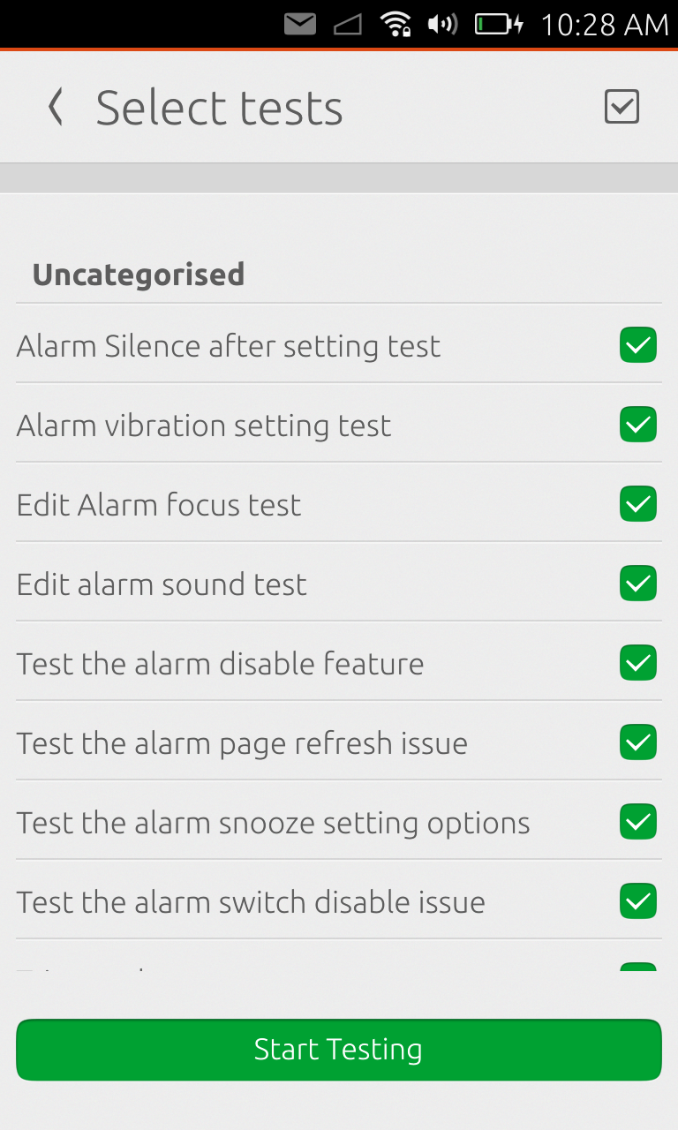
Task: Open the 10:28 AM clock indicator
Action: click(604, 24)
